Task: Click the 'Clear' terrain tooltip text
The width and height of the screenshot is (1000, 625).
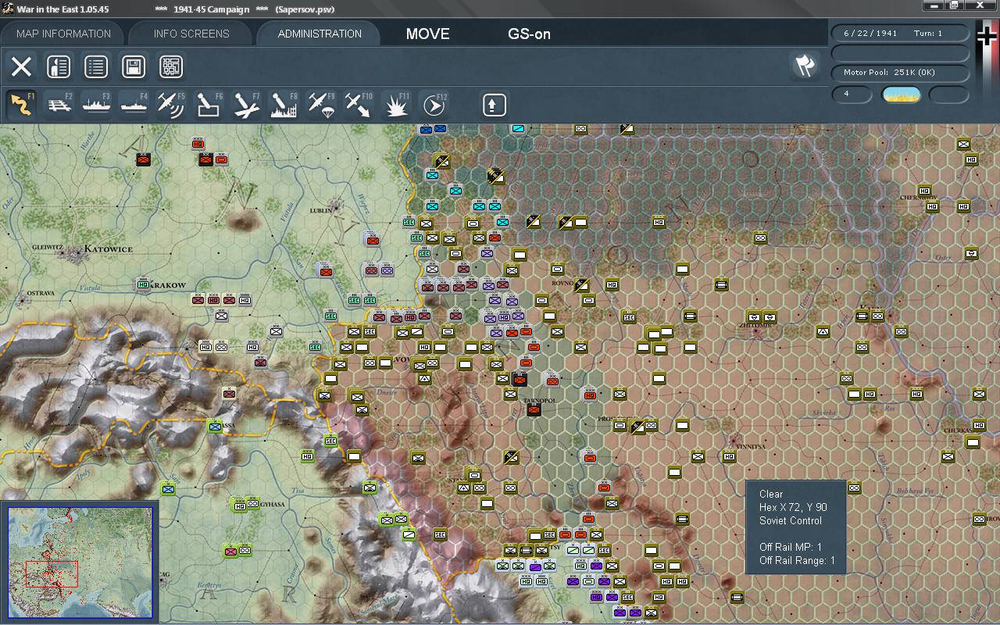Action: [x=771, y=494]
